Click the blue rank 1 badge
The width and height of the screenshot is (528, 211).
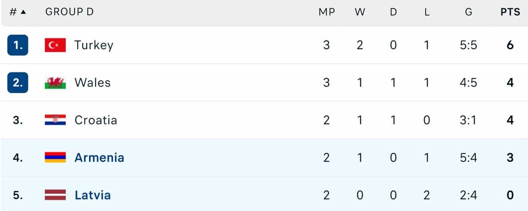(x=18, y=45)
